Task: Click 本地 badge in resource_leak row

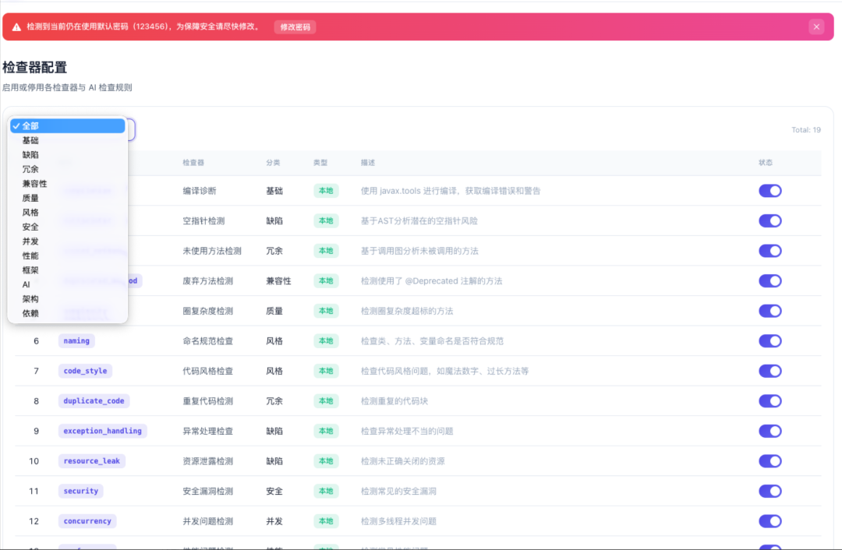Action: tap(326, 461)
